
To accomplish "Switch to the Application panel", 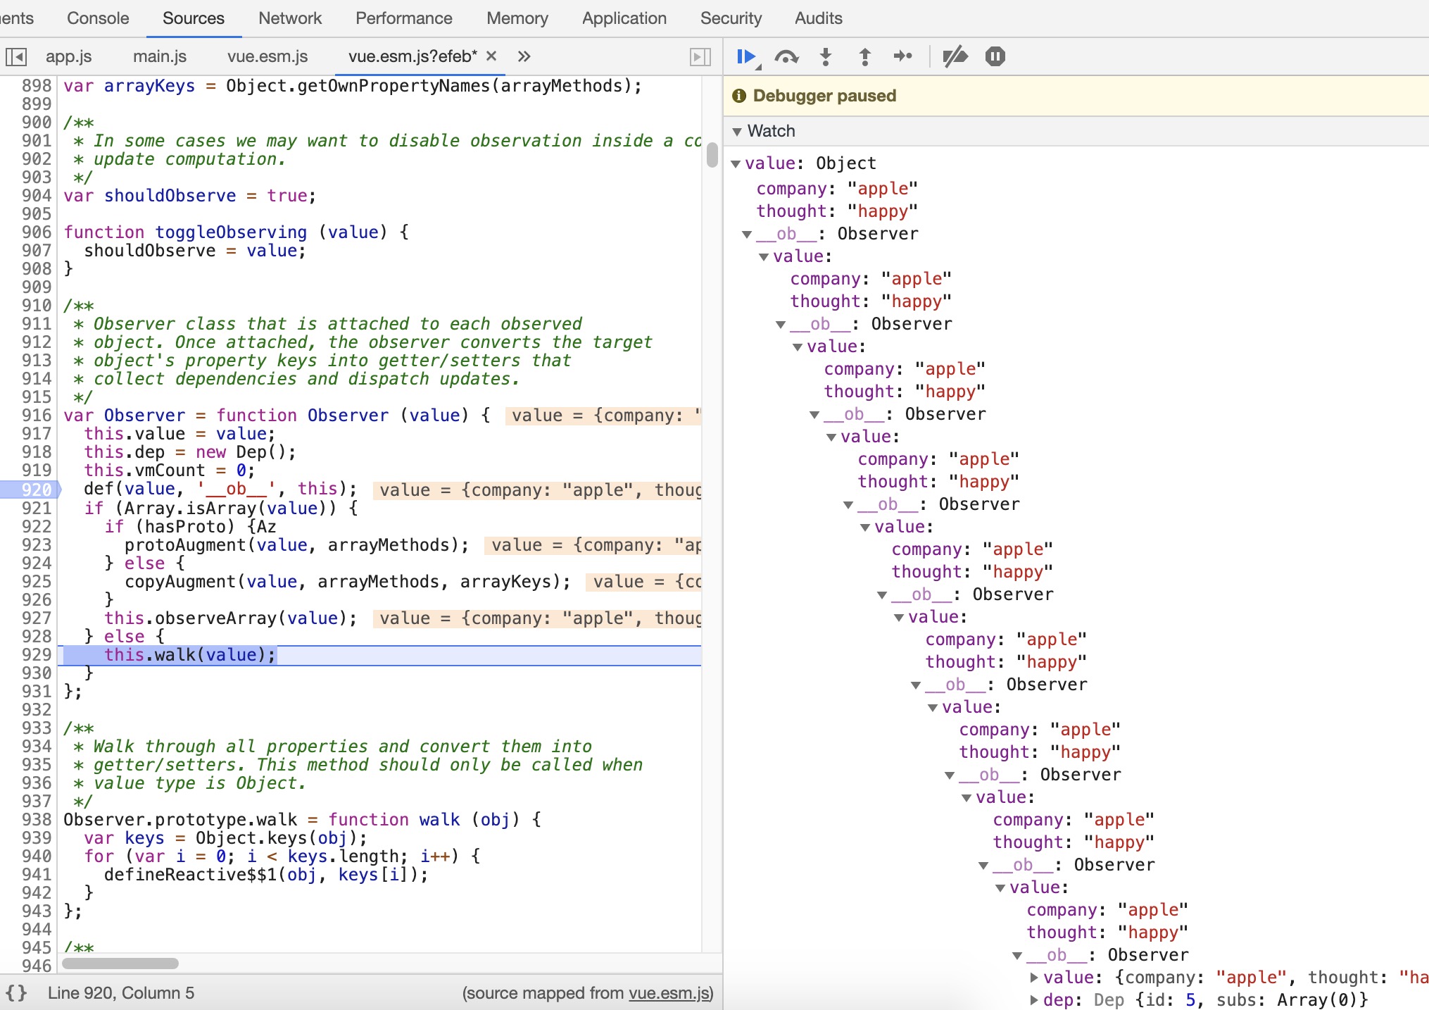I will pyautogui.click(x=624, y=18).
